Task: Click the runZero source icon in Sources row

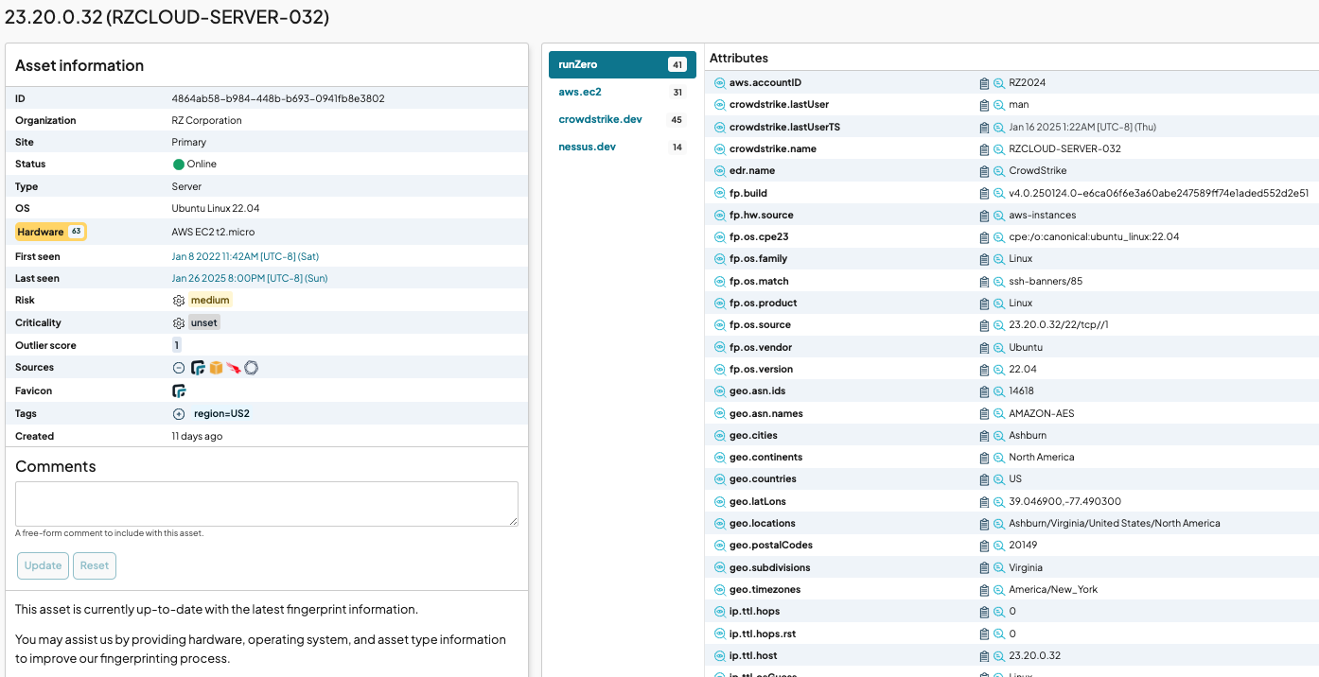Action: coord(198,368)
